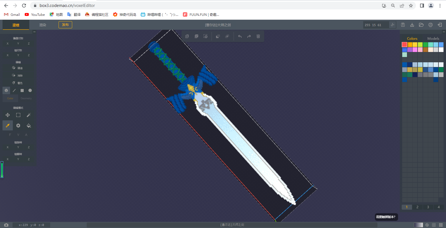Select the circle shape tool
The height and width of the screenshot is (228, 446).
tap(30, 90)
